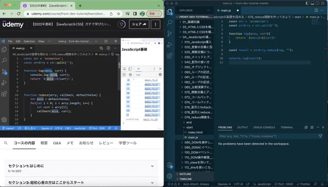Viewport: 328px width, 187px height.
Task: Click line 11 in the main.js editor
Action: (270, 63)
